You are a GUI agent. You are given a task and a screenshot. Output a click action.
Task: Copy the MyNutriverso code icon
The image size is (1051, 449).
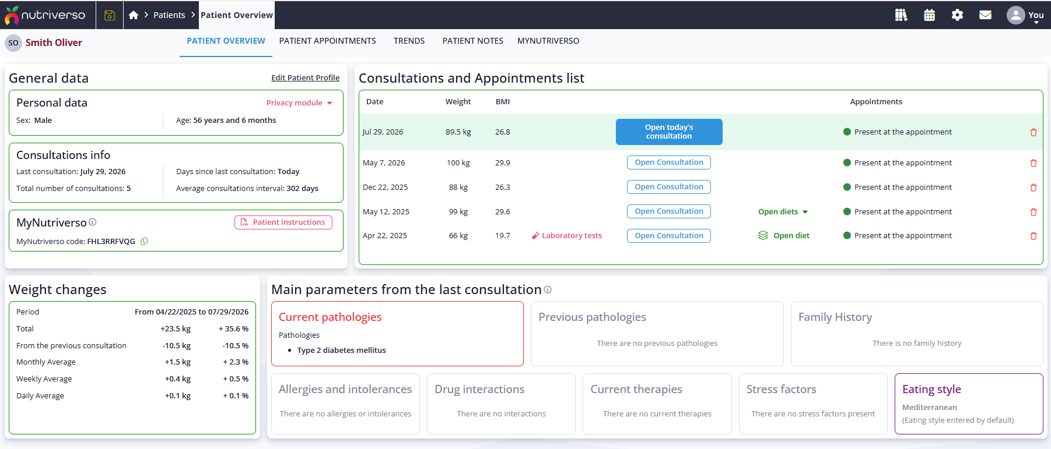click(144, 241)
